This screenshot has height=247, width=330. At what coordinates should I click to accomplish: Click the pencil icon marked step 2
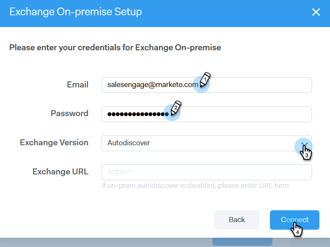pyautogui.click(x=176, y=108)
